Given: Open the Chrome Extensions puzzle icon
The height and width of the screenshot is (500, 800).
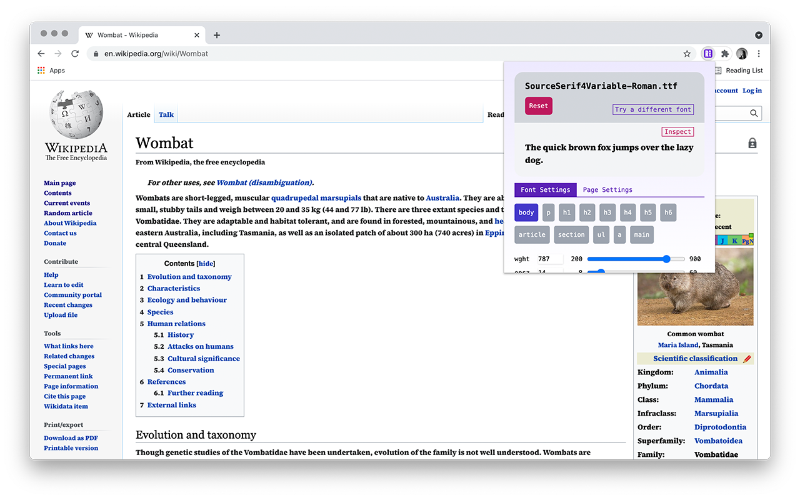Looking at the screenshot, I should pyautogui.click(x=724, y=54).
